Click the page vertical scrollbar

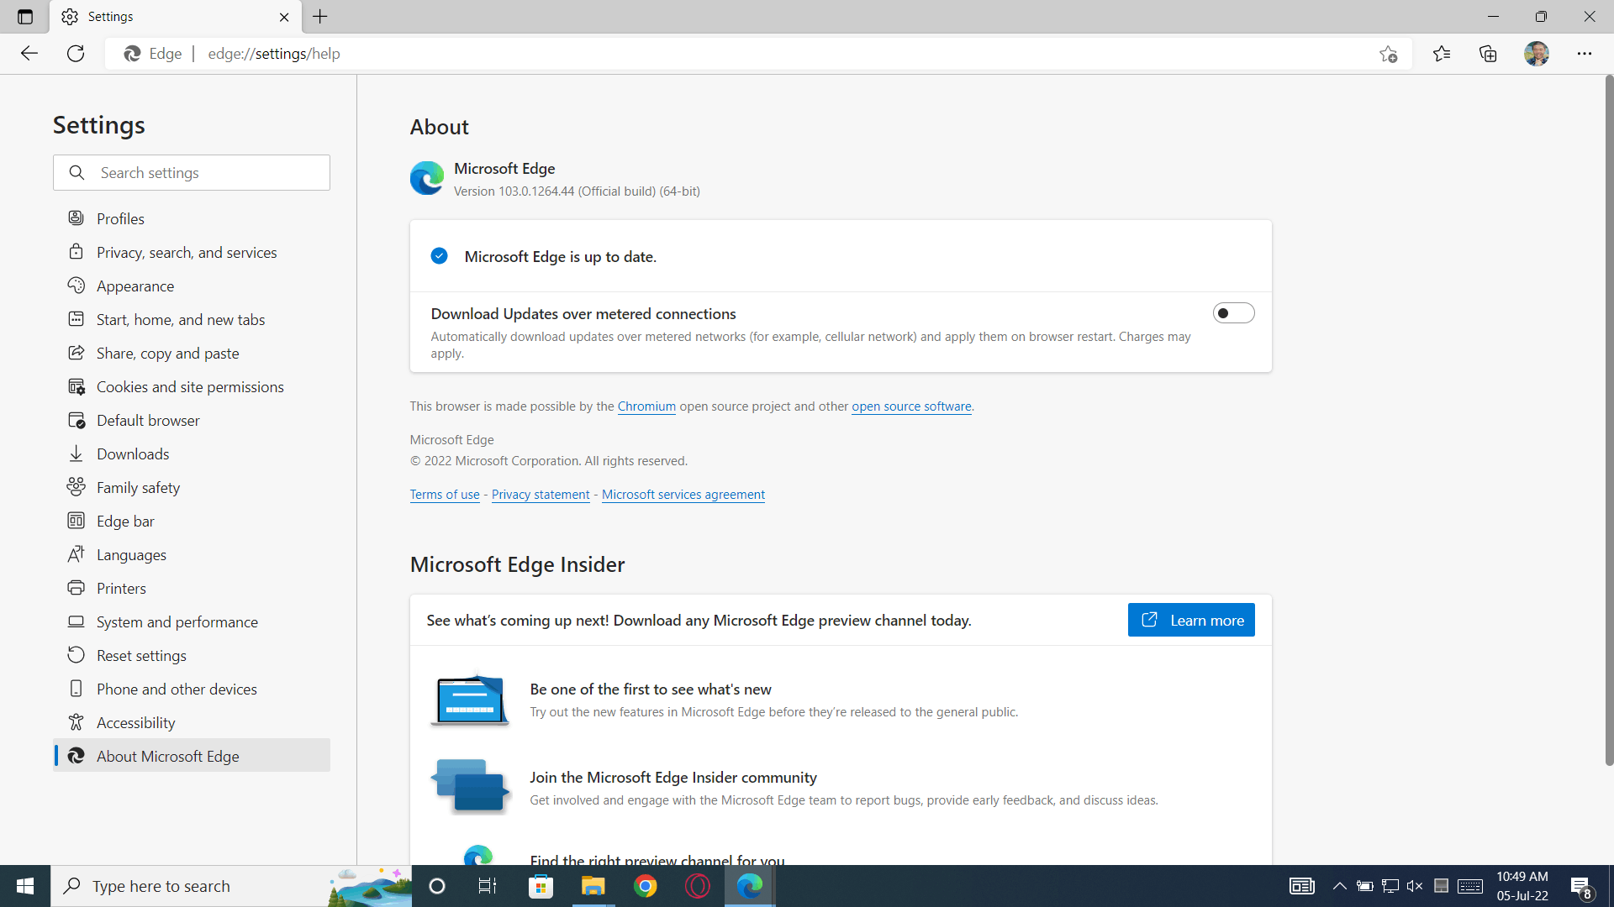(x=1608, y=420)
